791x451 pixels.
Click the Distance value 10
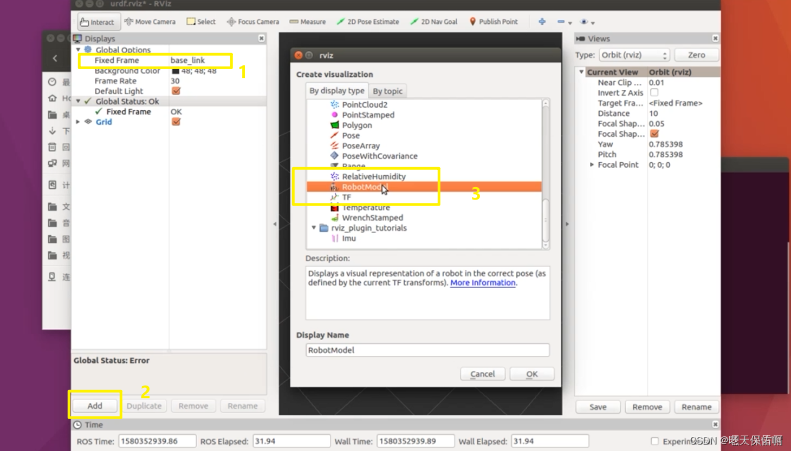[x=653, y=114]
